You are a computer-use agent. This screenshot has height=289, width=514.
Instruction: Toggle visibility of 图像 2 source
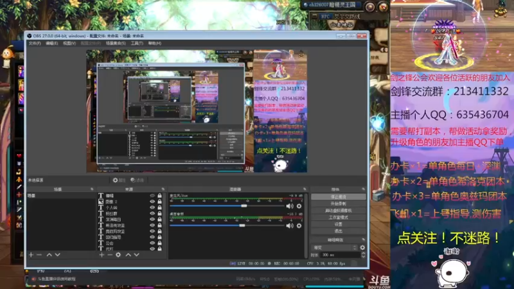[x=152, y=202]
